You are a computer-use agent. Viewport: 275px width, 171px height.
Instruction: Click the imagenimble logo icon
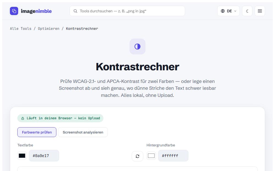pos(14,11)
